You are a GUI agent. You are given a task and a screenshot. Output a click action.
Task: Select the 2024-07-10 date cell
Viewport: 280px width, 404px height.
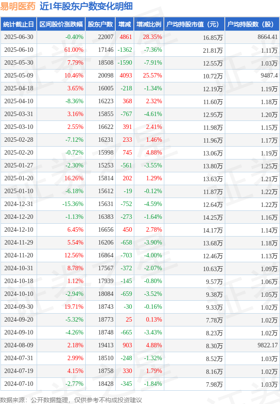click(x=19, y=384)
